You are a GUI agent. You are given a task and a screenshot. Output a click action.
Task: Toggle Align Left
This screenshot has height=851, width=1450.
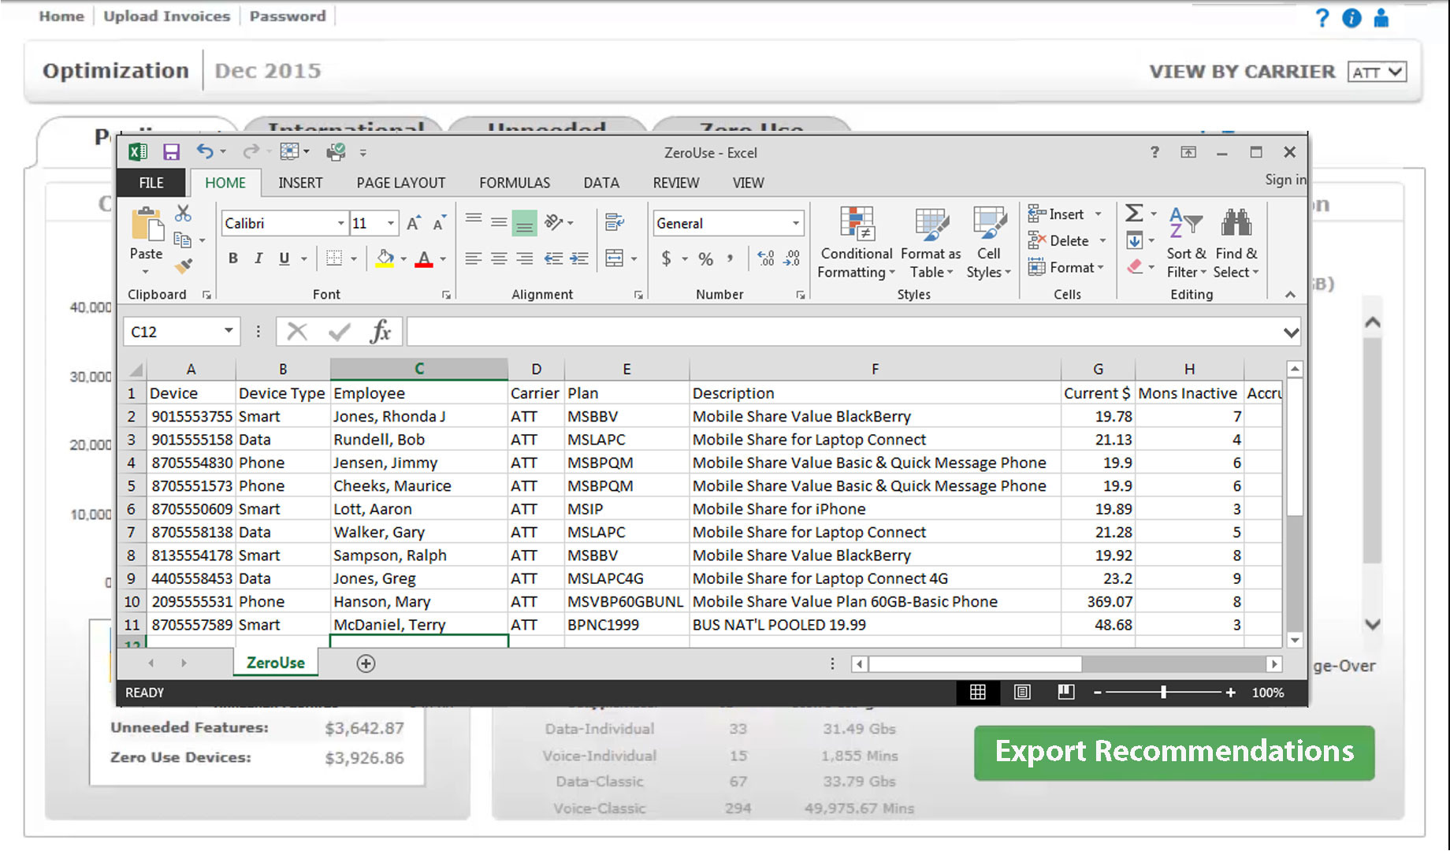pos(474,258)
